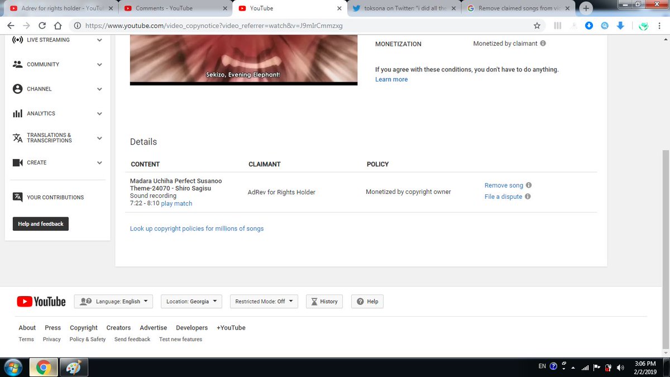Click the info icon beside Remove song
The image size is (670, 377).
[x=529, y=185]
